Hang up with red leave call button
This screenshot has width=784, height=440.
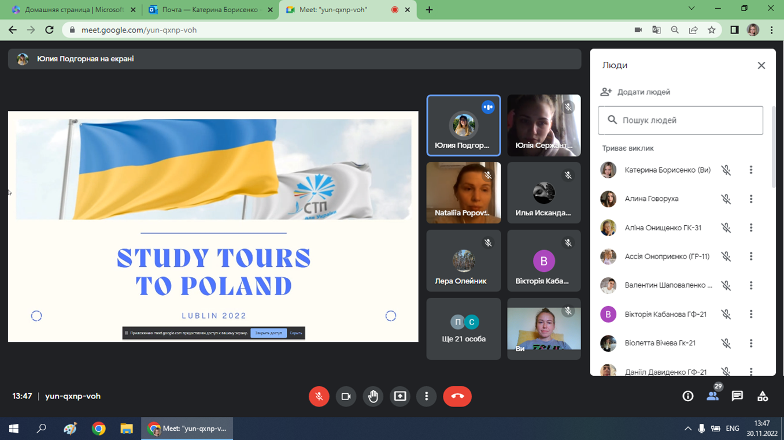pos(457,396)
